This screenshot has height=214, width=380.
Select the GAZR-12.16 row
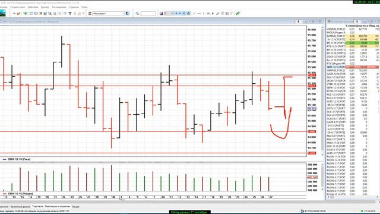(x=353, y=74)
